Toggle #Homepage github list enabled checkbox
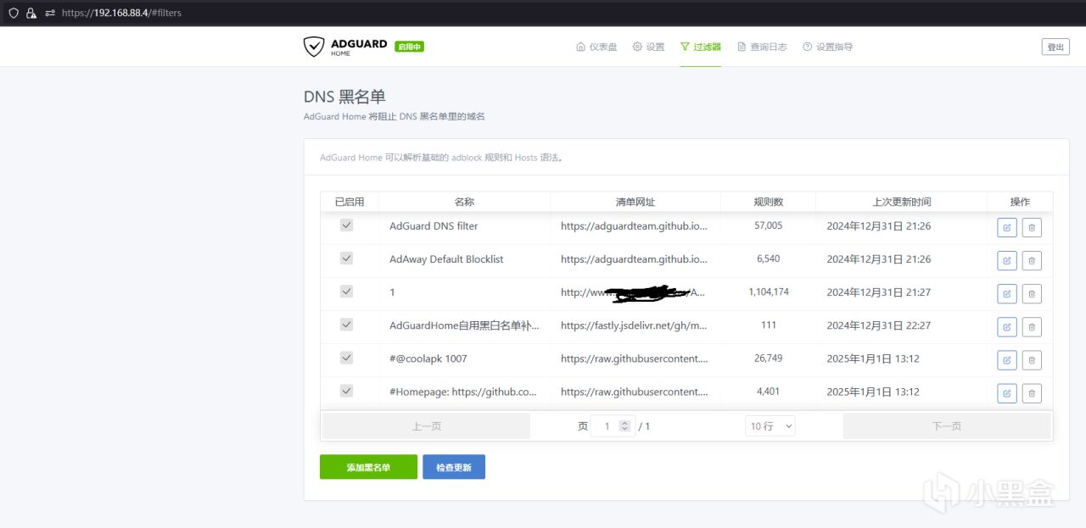The image size is (1086, 528). [x=346, y=391]
